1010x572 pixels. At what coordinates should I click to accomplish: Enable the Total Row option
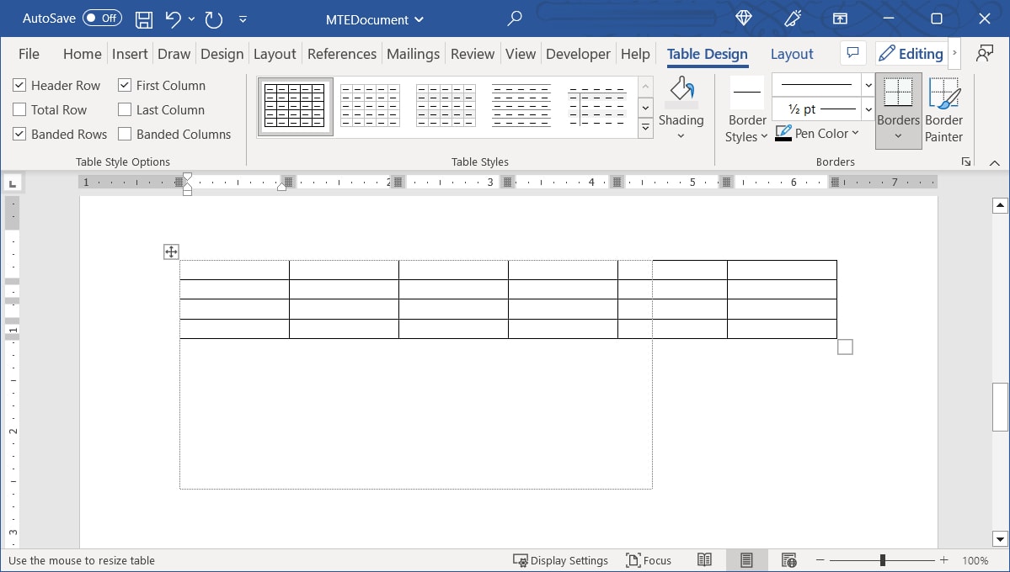[19, 109]
